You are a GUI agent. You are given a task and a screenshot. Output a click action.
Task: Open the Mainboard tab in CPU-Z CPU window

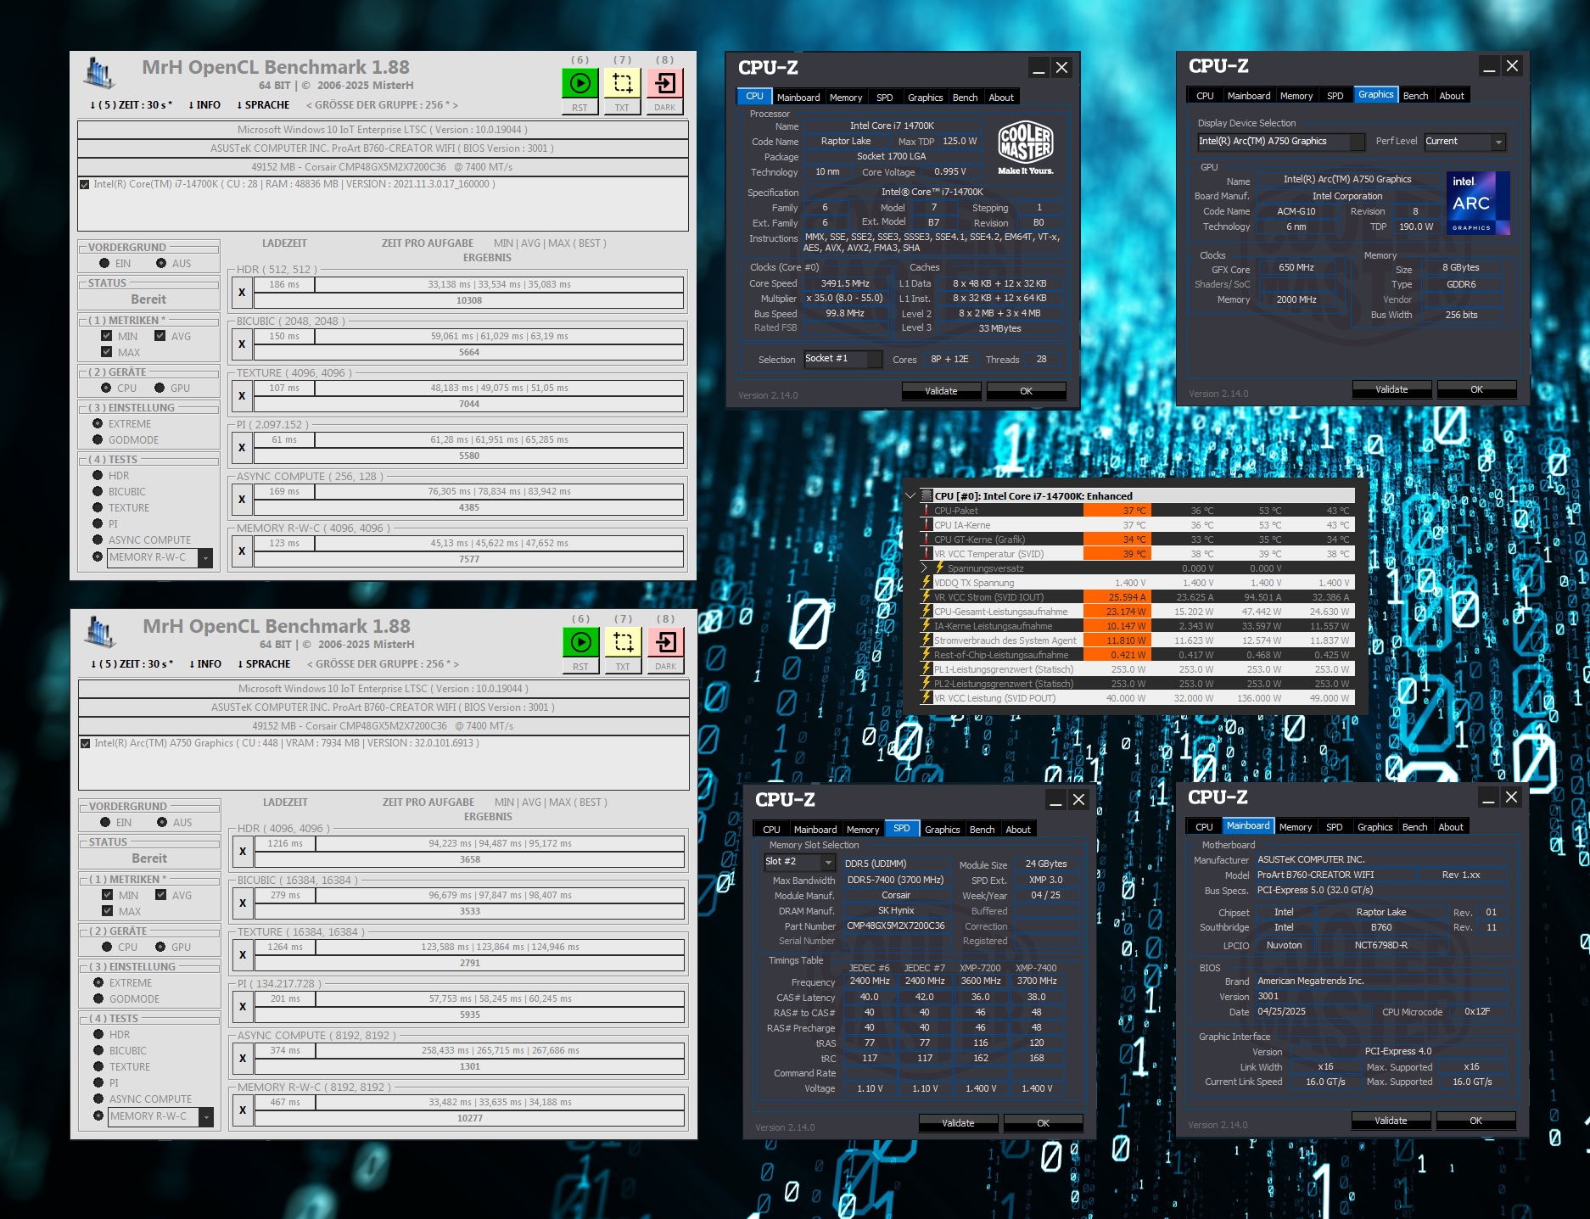(798, 98)
